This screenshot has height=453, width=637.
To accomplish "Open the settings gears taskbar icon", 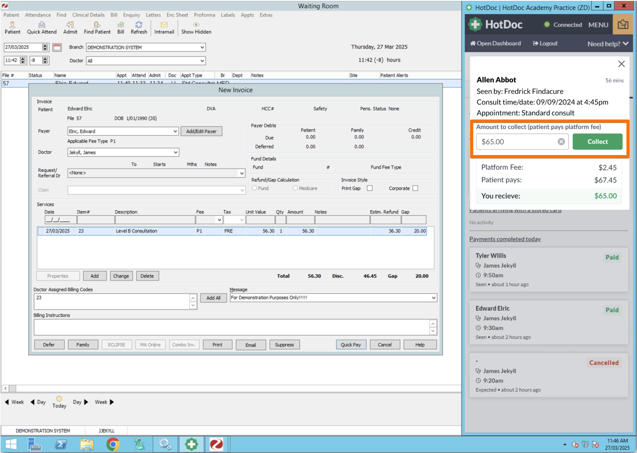I will pyautogui.click(x=165, y=444).
